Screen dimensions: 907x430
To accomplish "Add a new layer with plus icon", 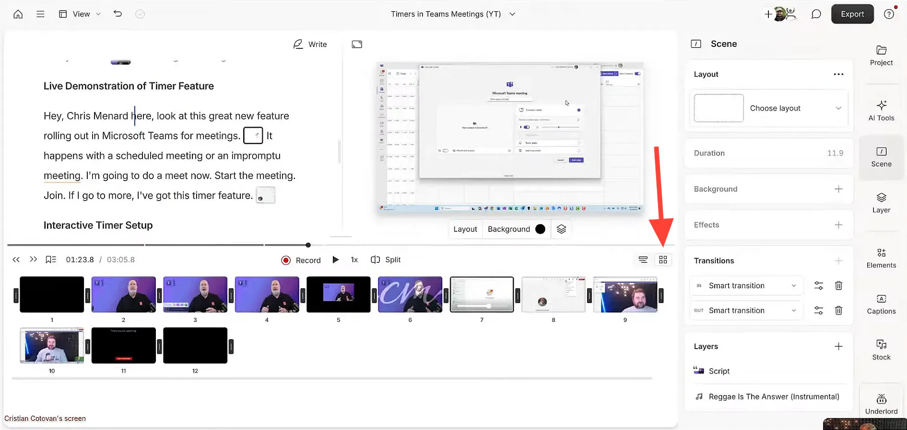I will click(x=838, y=347).
